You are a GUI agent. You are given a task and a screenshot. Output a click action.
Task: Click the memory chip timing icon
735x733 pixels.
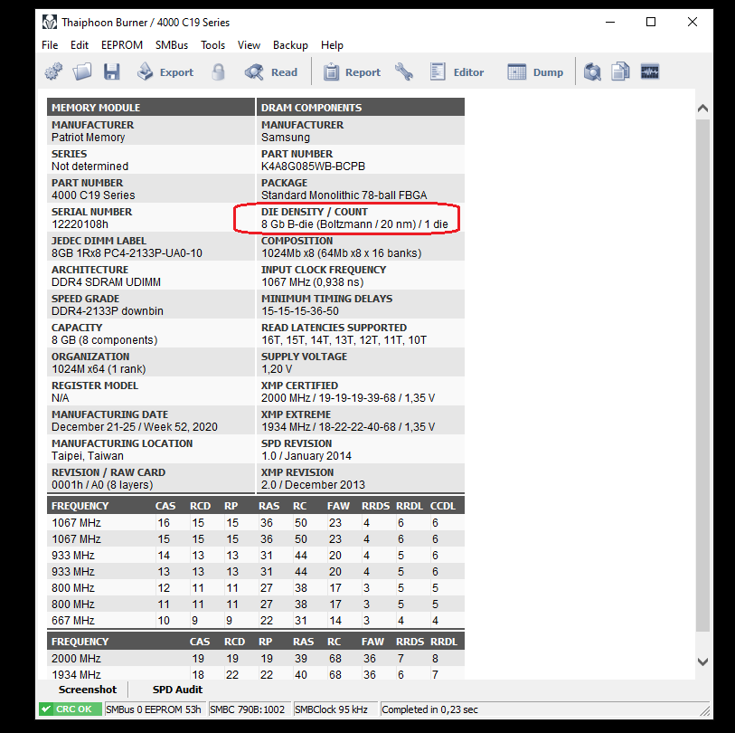(650, 71)
